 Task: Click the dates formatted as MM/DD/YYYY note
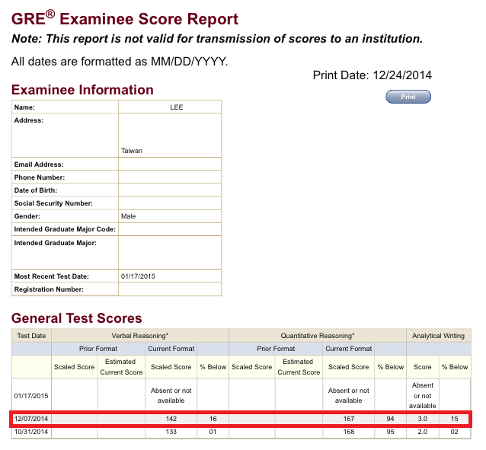(120, 62)
